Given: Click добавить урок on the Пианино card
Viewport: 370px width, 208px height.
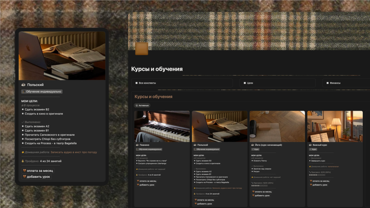Looking at the screenshot, I should coord(145,185).
